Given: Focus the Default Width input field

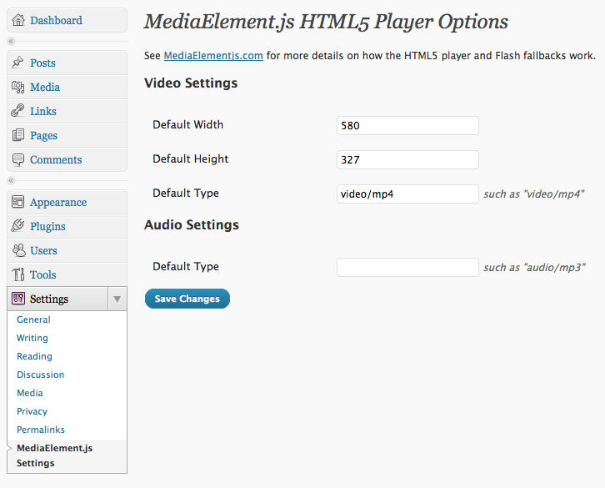Looking at the screenshot, I should (x=407, y=125).
